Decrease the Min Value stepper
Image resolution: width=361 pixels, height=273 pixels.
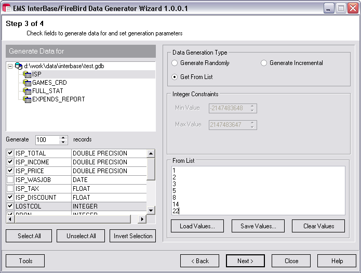(252, 110)
